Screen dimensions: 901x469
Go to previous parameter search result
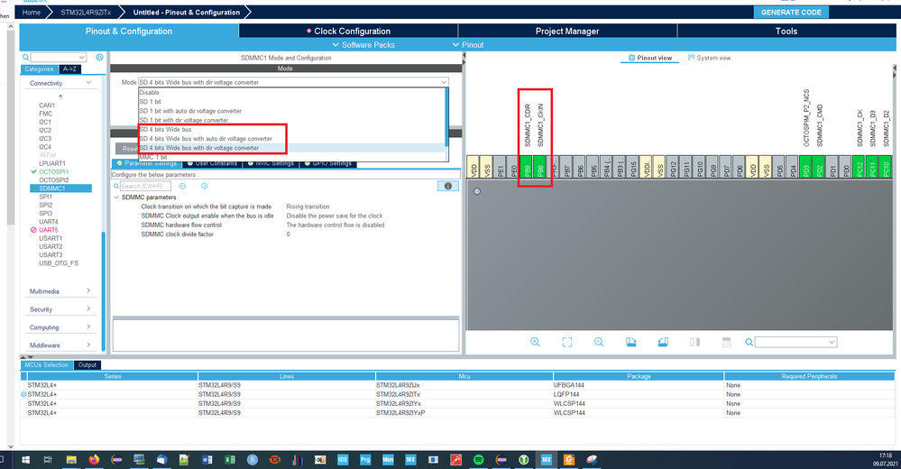point(182,186)
